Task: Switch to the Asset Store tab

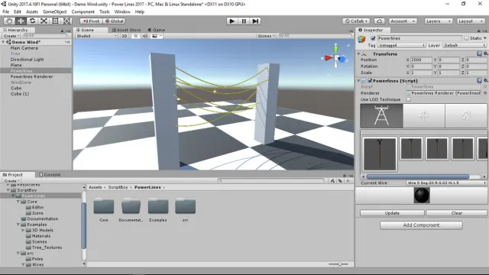Action: (x=126, y=30)
